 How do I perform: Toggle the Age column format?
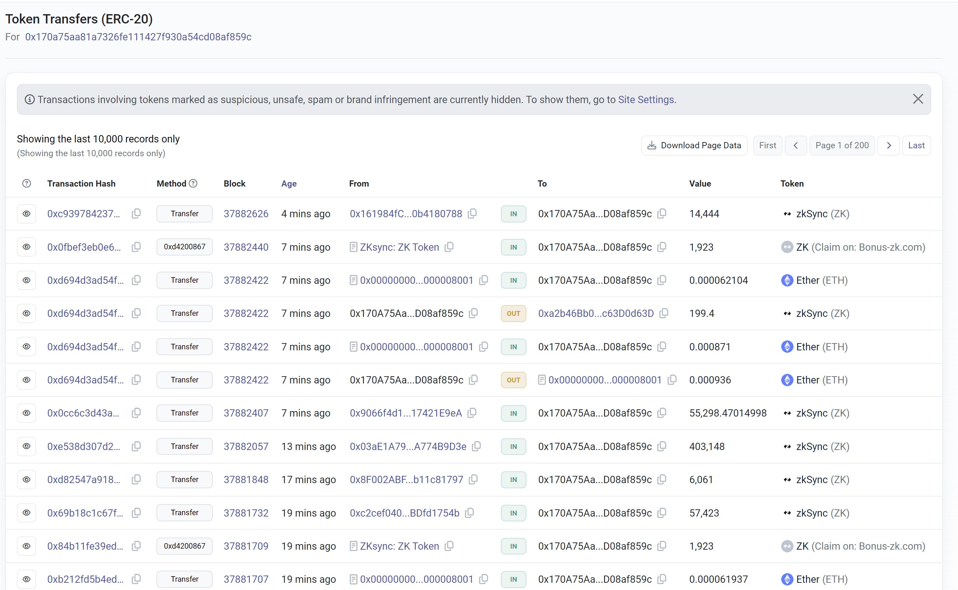(x=289, y=183)
